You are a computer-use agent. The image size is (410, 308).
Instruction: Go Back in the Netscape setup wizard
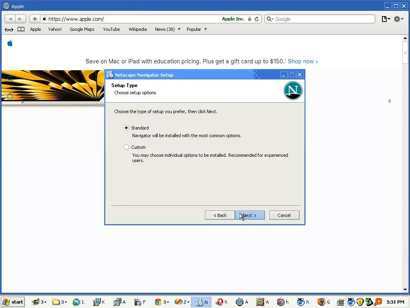tap(220, 215)
